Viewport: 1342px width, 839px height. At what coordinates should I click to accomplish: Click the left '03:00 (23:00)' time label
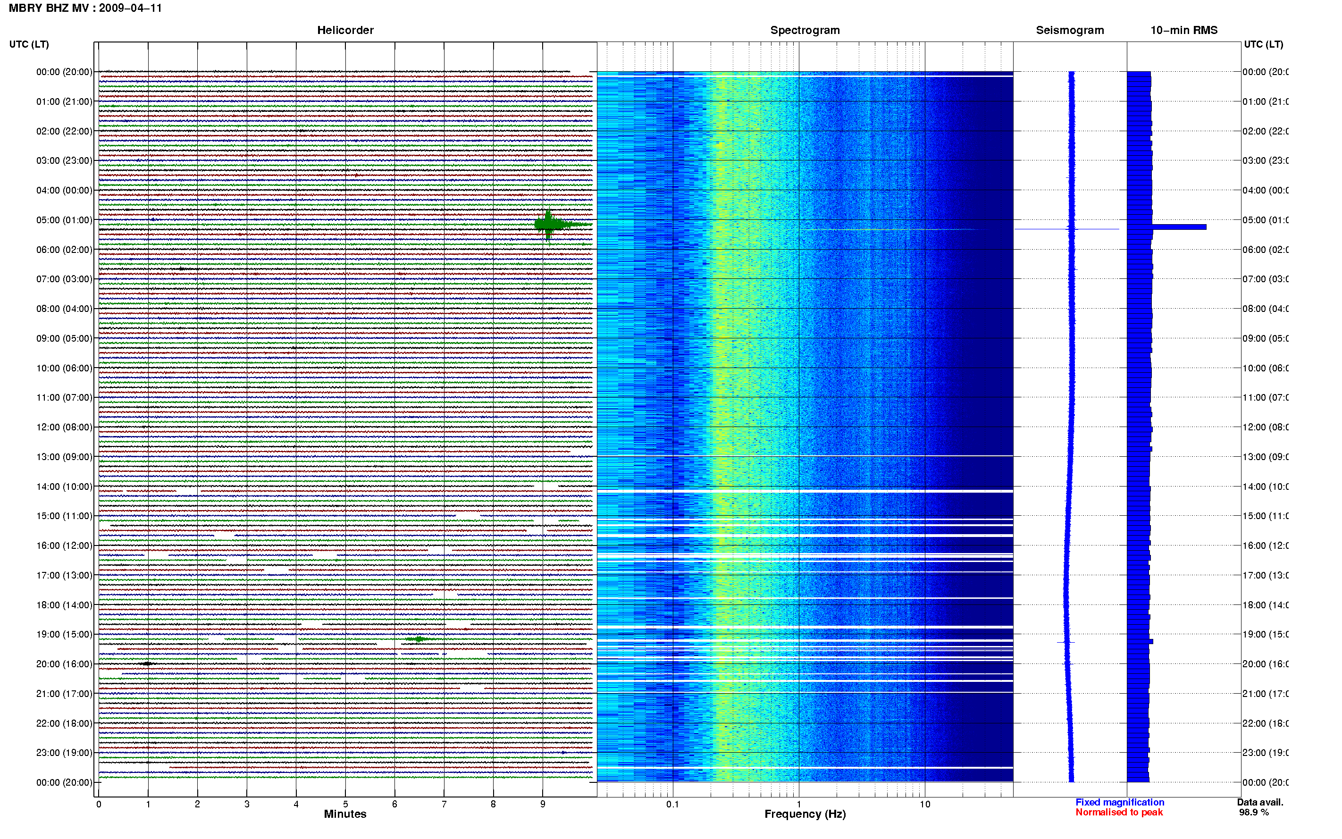[64, 160]
